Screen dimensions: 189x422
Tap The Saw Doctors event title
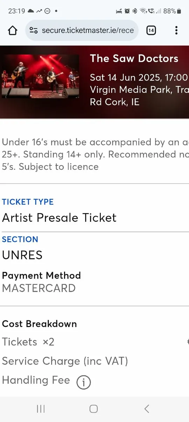(x=134, y=58)
